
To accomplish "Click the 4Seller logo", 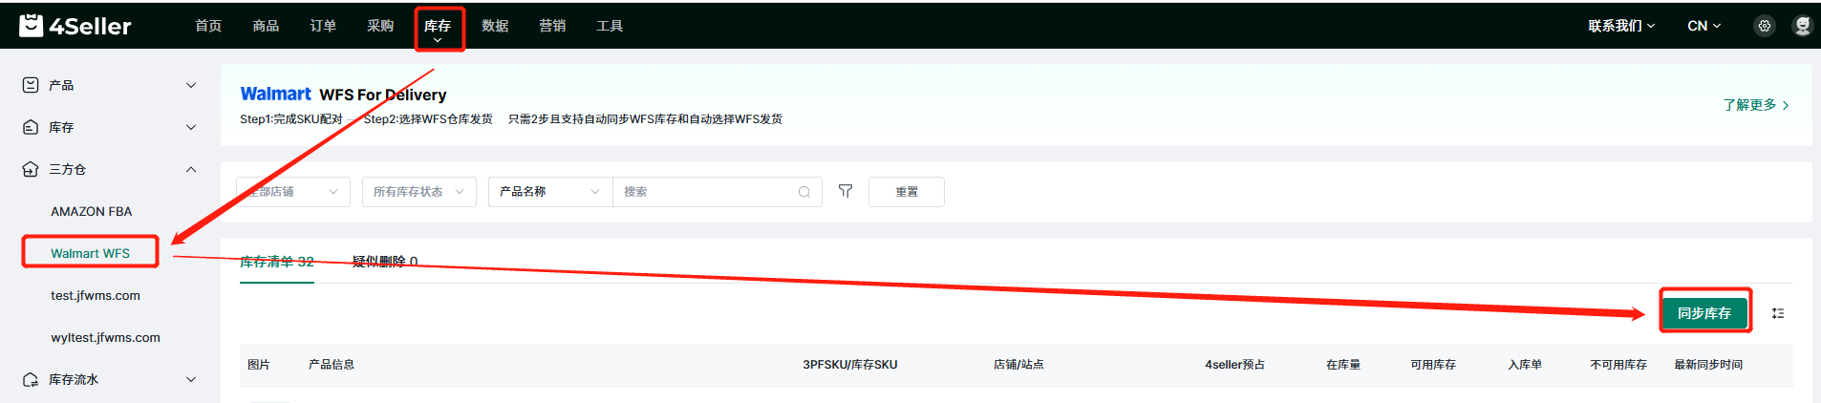I will click(75, 26).
